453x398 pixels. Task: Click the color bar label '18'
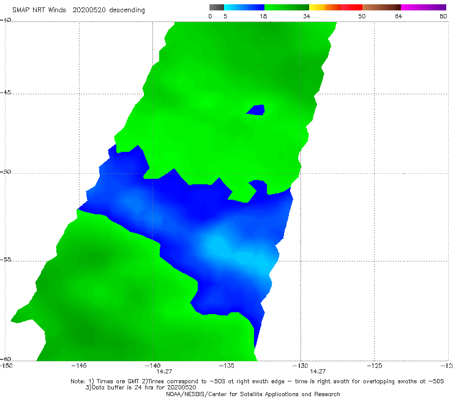coord(263,17)
